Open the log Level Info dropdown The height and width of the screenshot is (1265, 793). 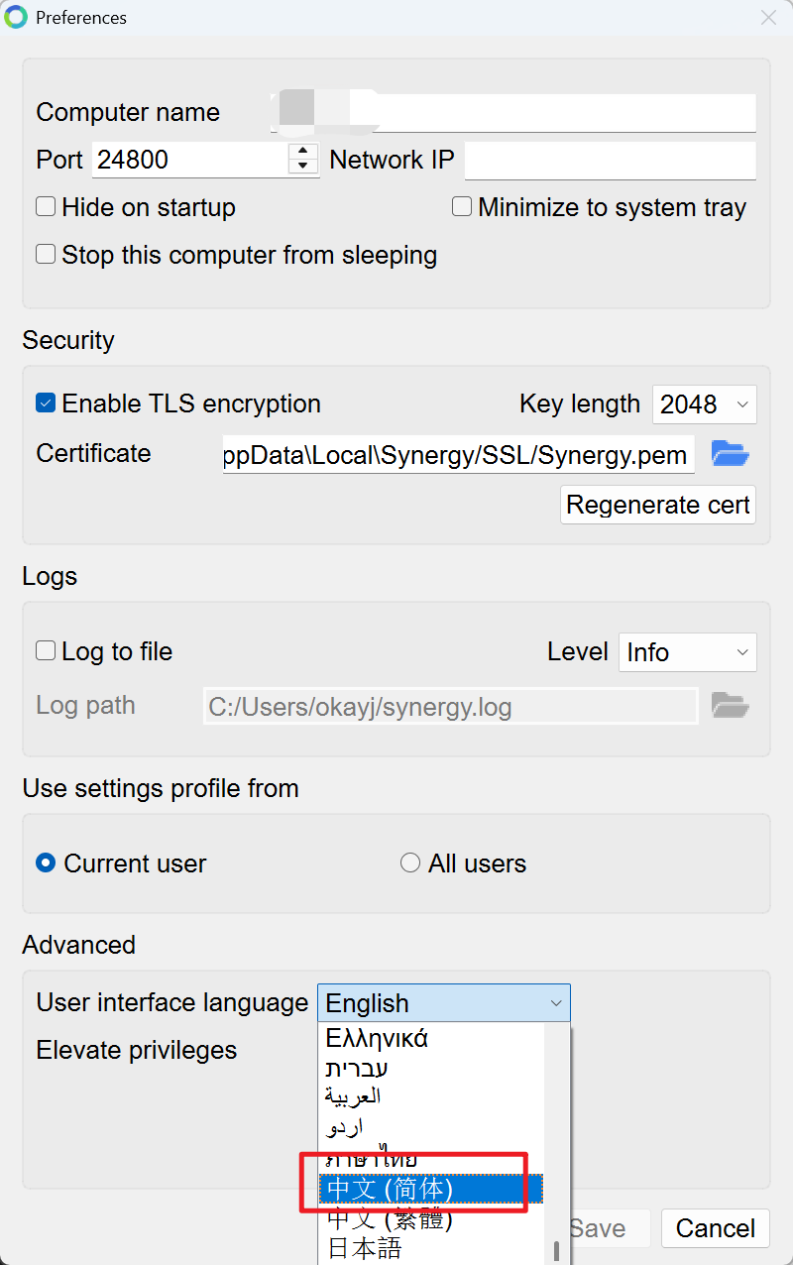pos(688,652)
